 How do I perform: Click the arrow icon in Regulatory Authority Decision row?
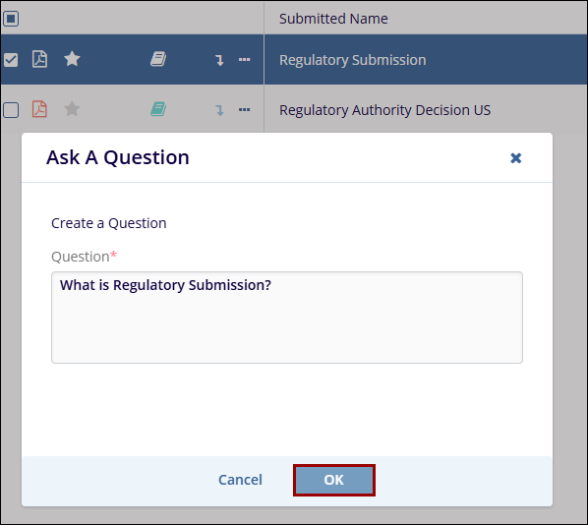[219, 110]
